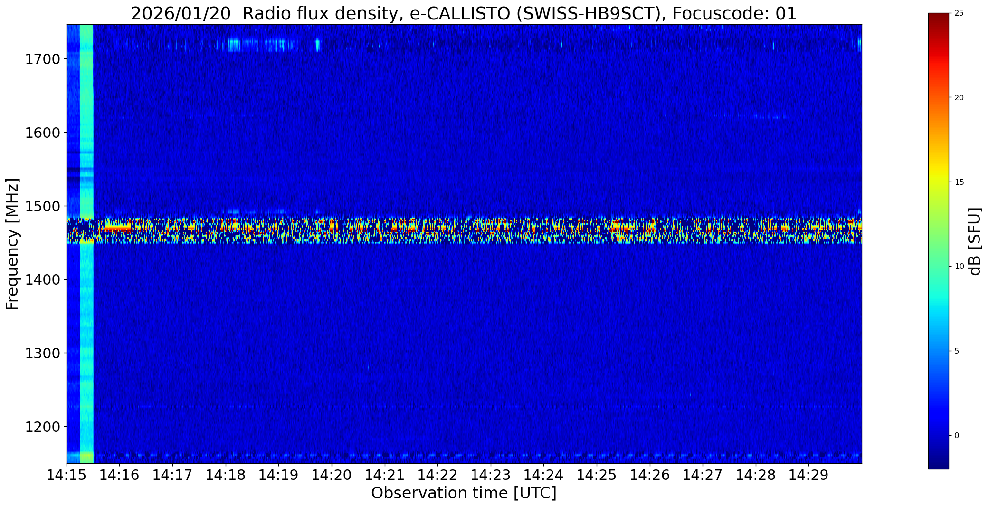Click the 14:15 time tick label
The image size is (989, 507).
(x=67, y=475)
